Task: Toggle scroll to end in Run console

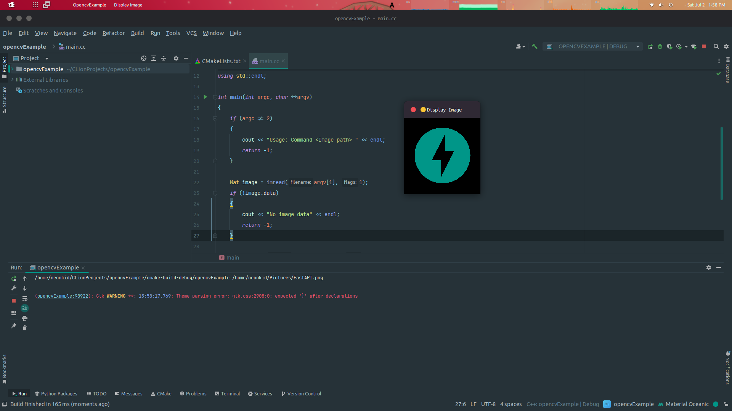Action: coord(25,308)
